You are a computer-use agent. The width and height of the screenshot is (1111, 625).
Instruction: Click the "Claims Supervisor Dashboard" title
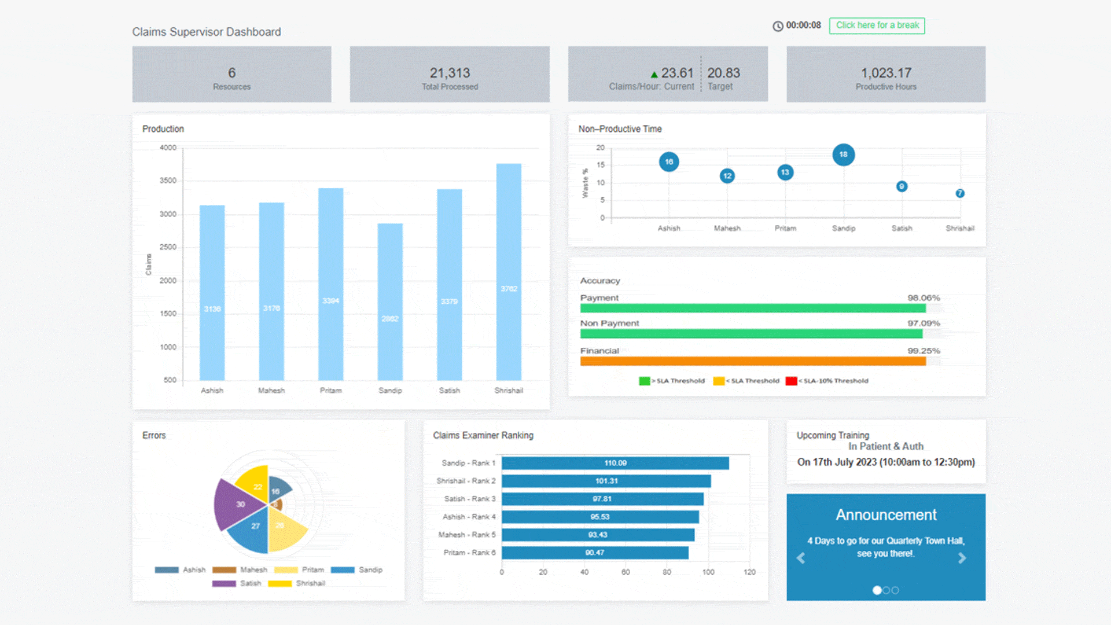[x=207, y=32]
